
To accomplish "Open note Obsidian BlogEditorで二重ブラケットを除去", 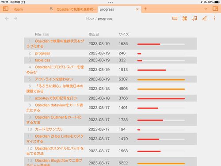I will click(x=54, y=162).
